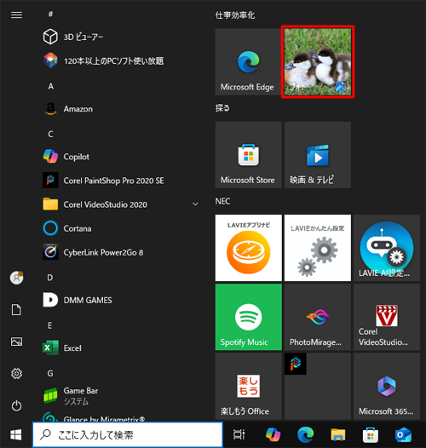Open Documents from Start sidebar
This screenshot has height=448, width=426.
click(x=16, y=310)
